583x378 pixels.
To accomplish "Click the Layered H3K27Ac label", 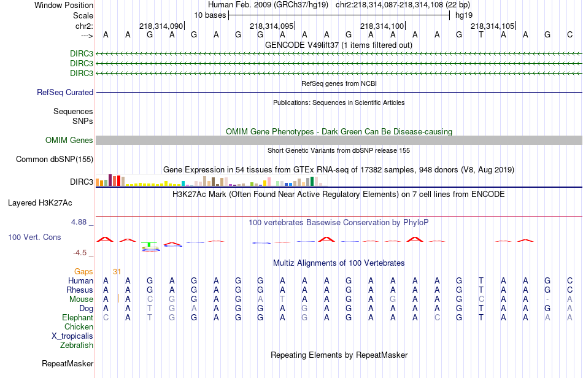I will [x=40, y=203].
